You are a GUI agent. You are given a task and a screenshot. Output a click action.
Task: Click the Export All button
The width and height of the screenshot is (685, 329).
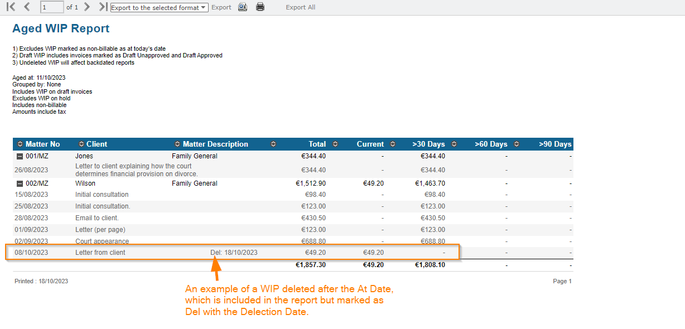click(300, 8)
